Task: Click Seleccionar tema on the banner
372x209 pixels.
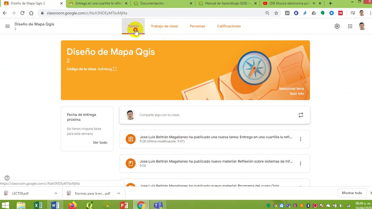Action: coord(291,89)
